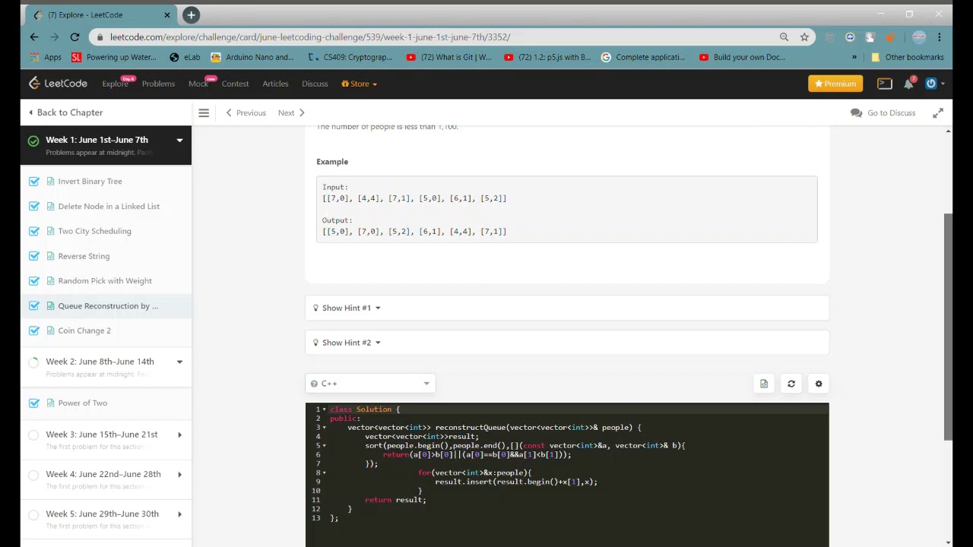Viewport: 973px width, 547px height.
Task: Open the C++ language dropdown
Action: (370, 384)
